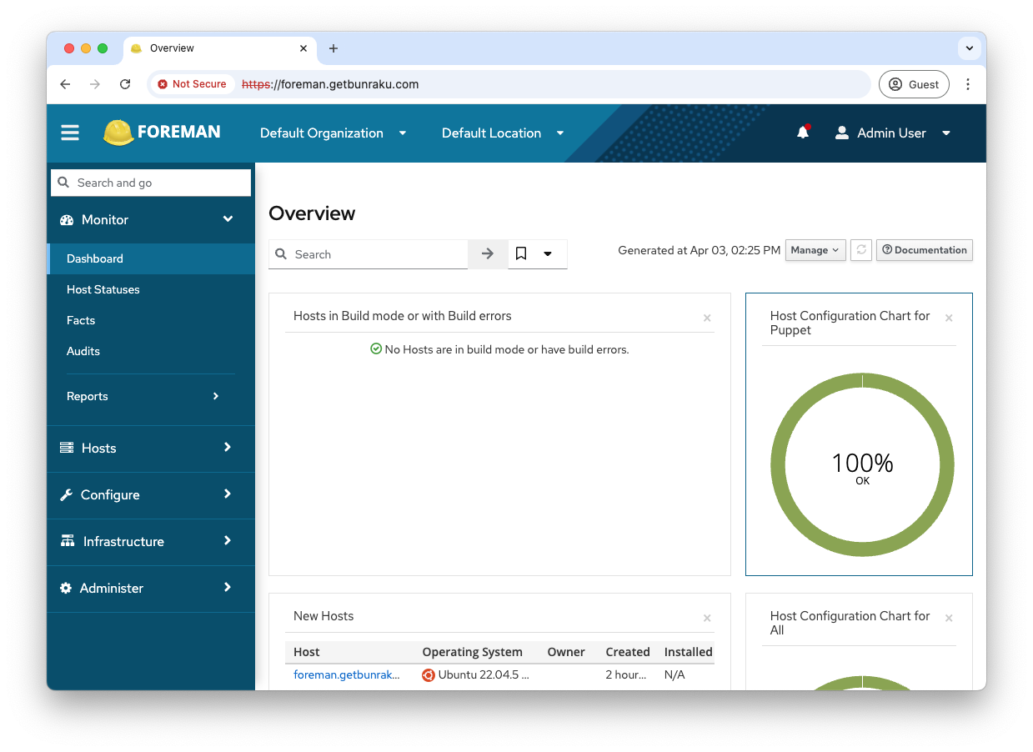This screenshot has height=752, width=1033.
Task: Dismiss the New Hosts widget
Action: (x=707, y=618)
